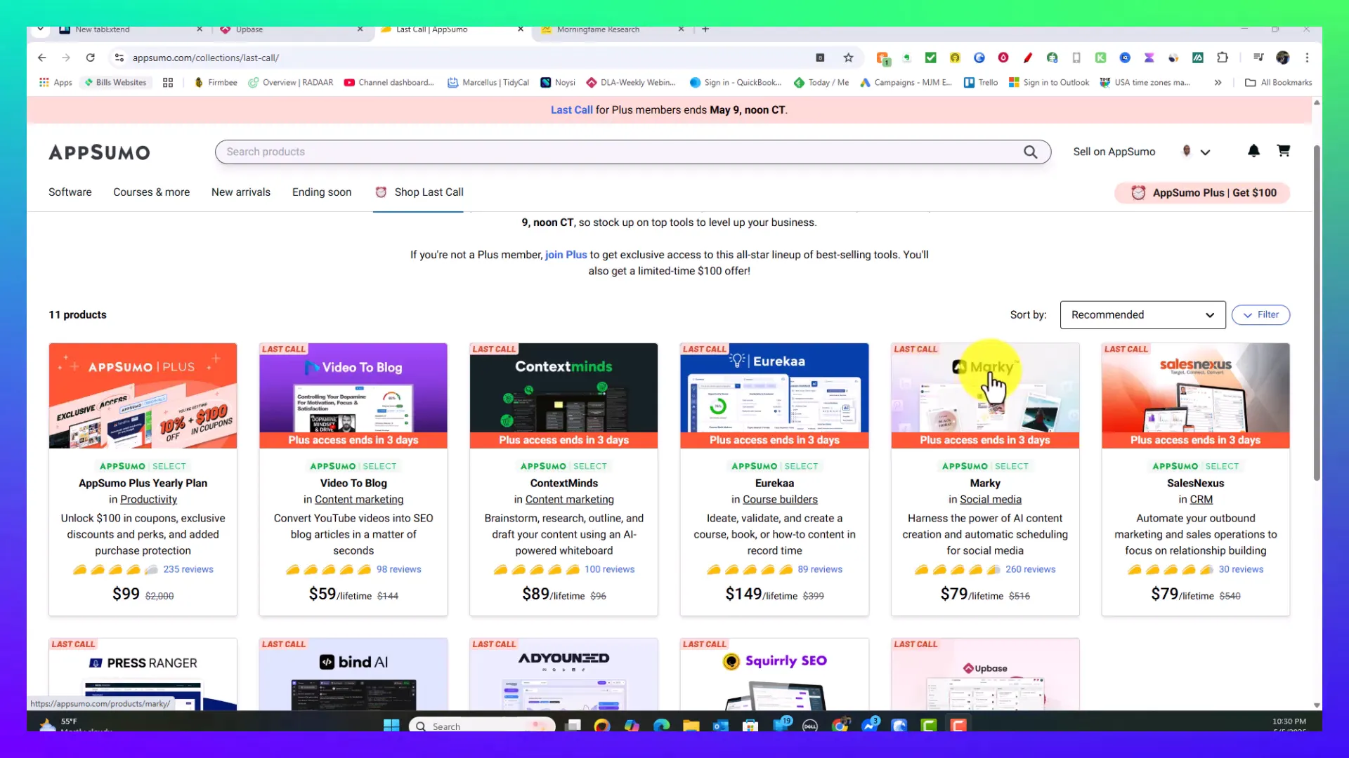Go to New arrivals
Screen dimensions: 1349x758
[241, 192]
